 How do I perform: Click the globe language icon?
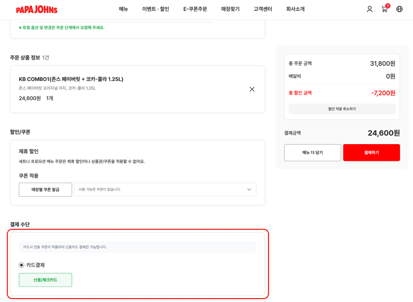coord(399,9)
